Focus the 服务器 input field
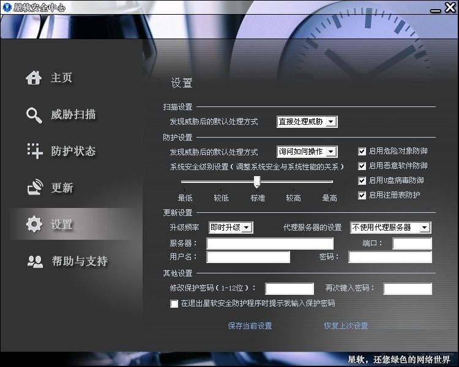Viewport: 459px width, 367px height. (x=270, y=243)
